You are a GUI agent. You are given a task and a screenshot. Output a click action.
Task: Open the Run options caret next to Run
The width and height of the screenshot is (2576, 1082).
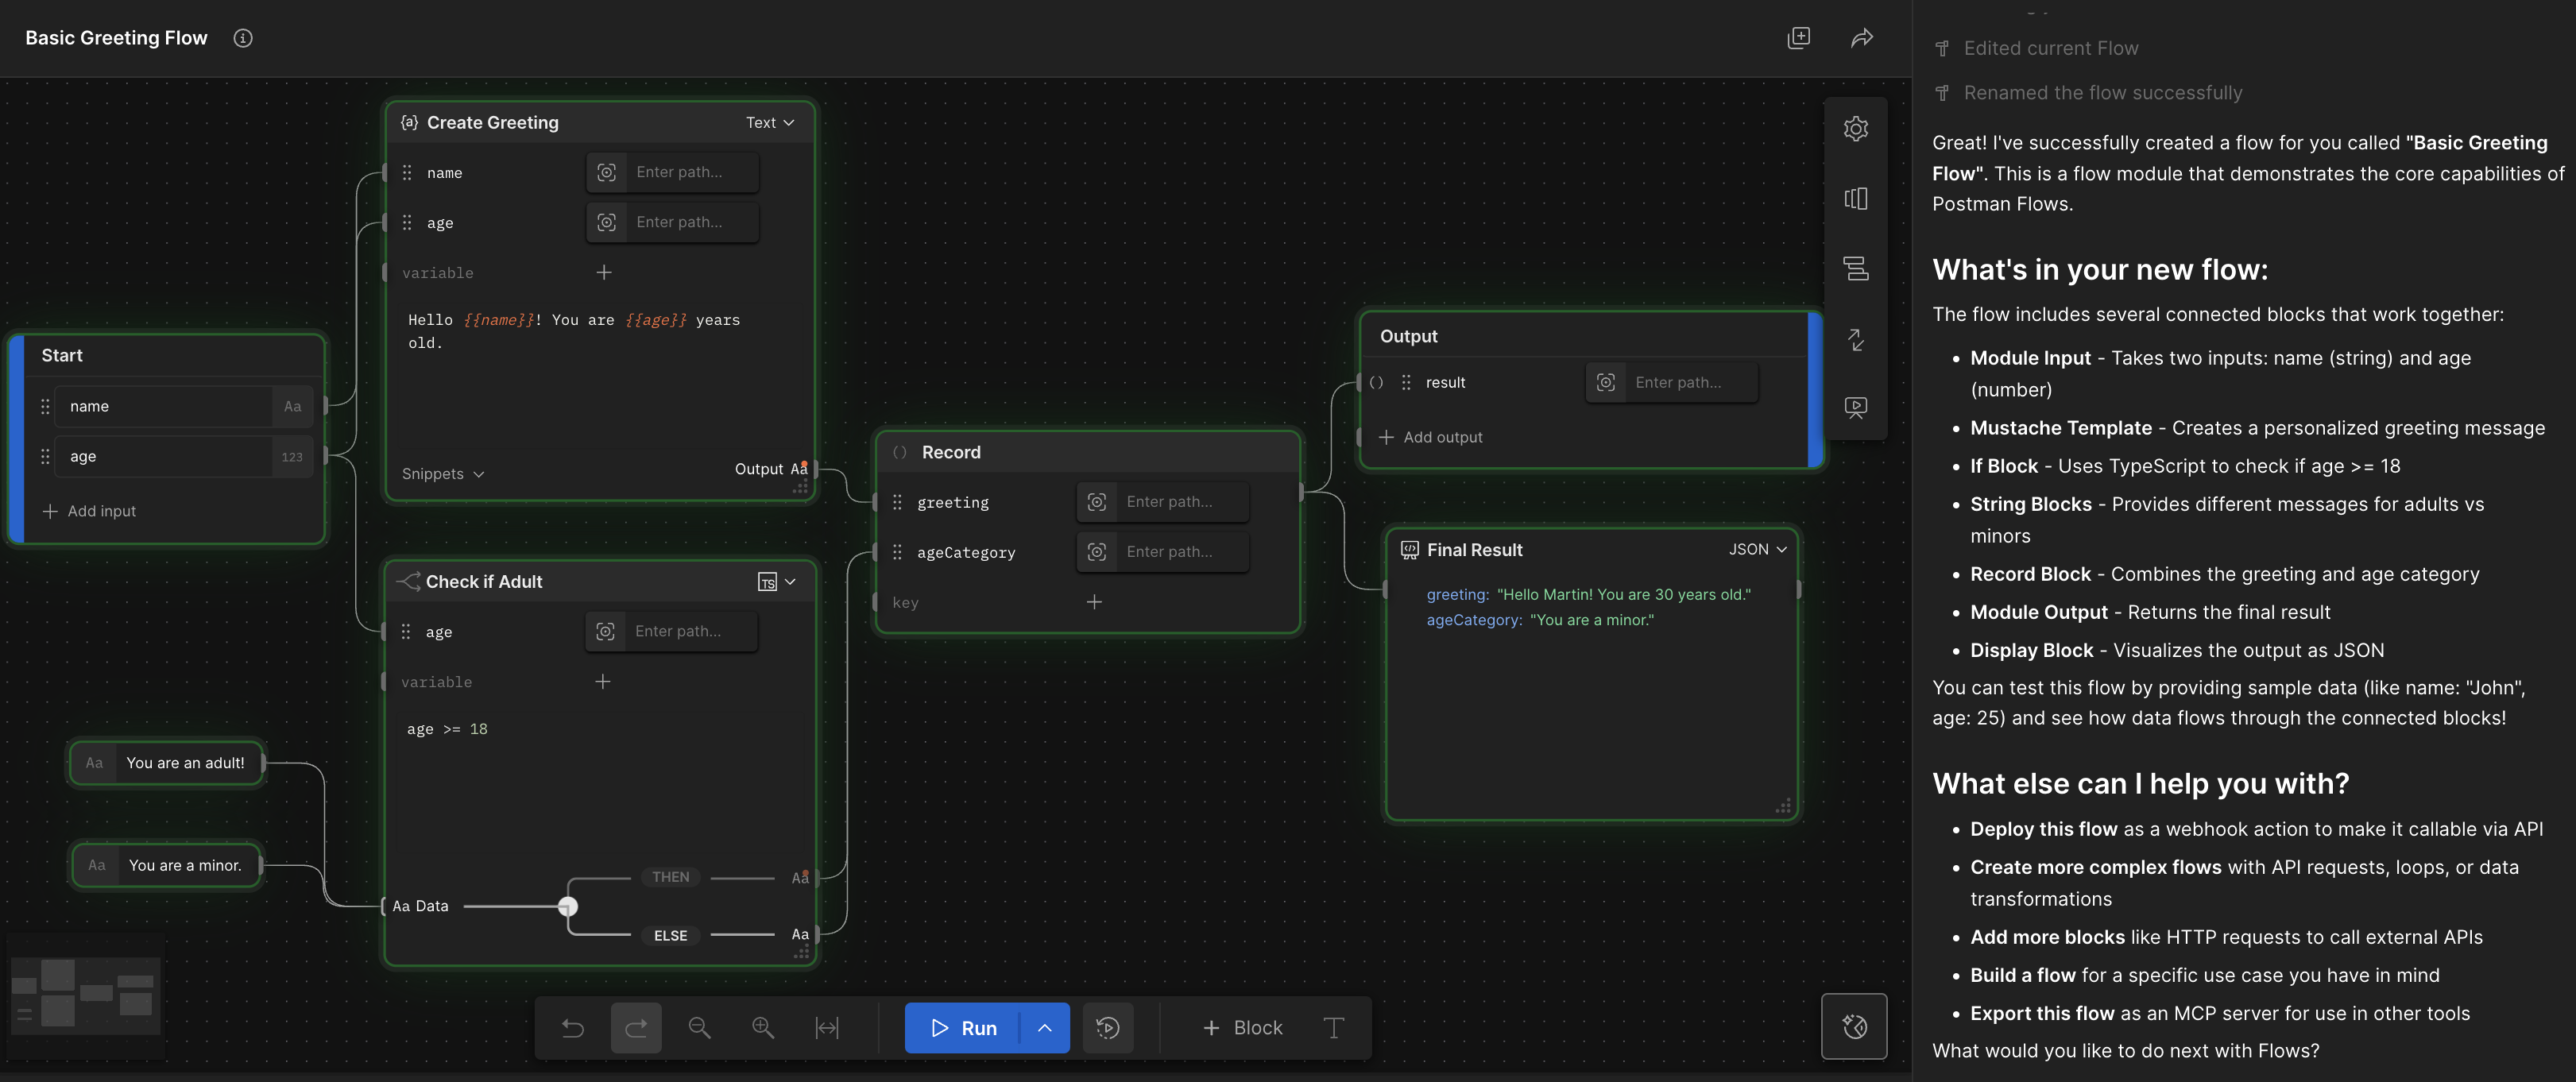[x=1044, y=1028]
